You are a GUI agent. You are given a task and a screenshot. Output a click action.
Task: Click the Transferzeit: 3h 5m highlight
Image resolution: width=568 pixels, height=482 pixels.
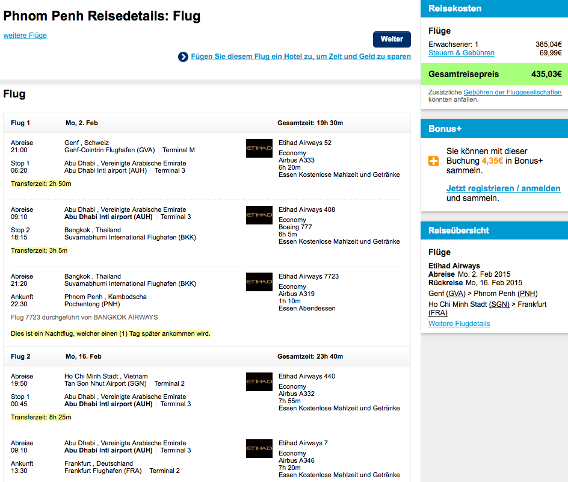click(39, 250)
